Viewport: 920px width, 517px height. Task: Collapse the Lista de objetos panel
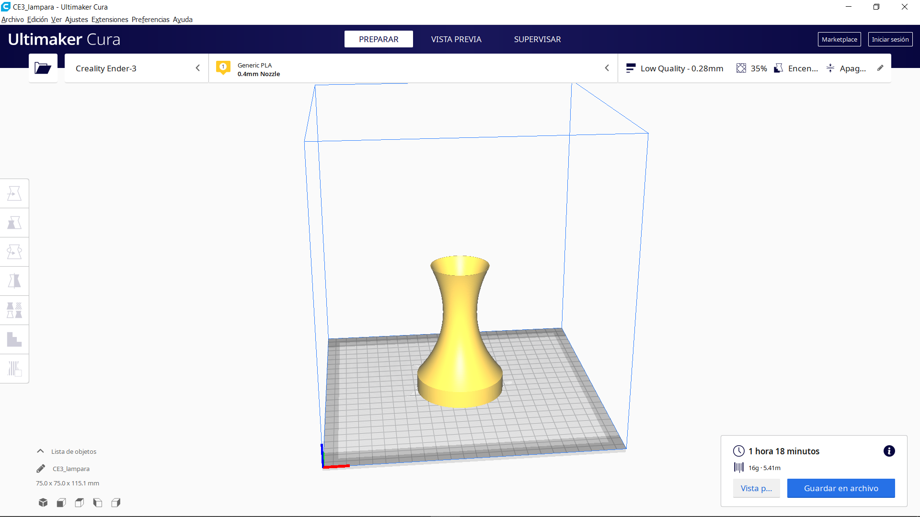pos(40,451)
